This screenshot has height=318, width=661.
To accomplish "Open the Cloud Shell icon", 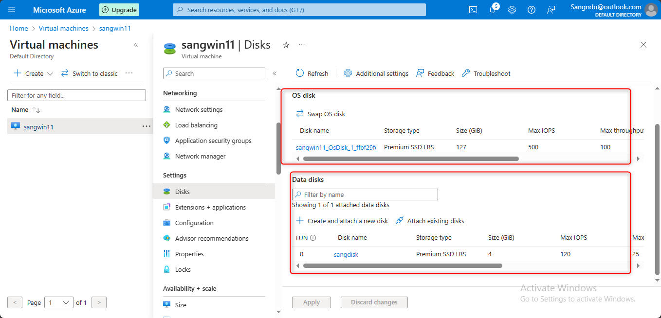I will [473, 10].
